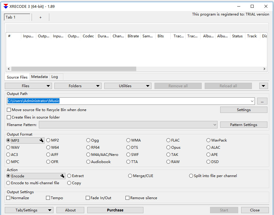Switch to the Source Files tab
Viewport: 274px width, 215px height.
point(17,77)
